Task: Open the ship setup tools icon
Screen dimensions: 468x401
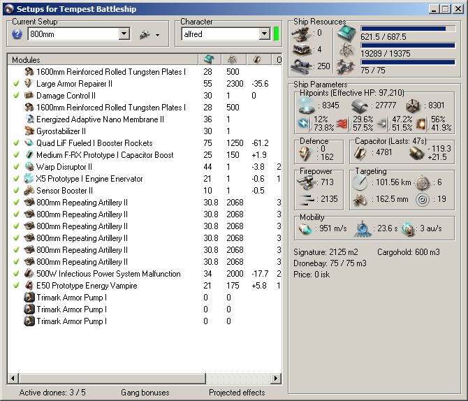Action: tap(145, 35)
